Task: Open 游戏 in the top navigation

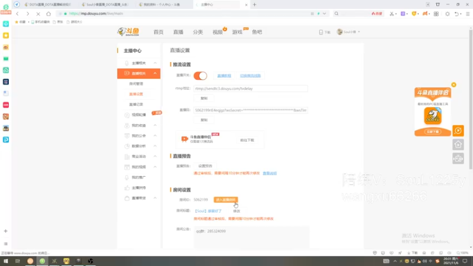Action: coord(238,32)
